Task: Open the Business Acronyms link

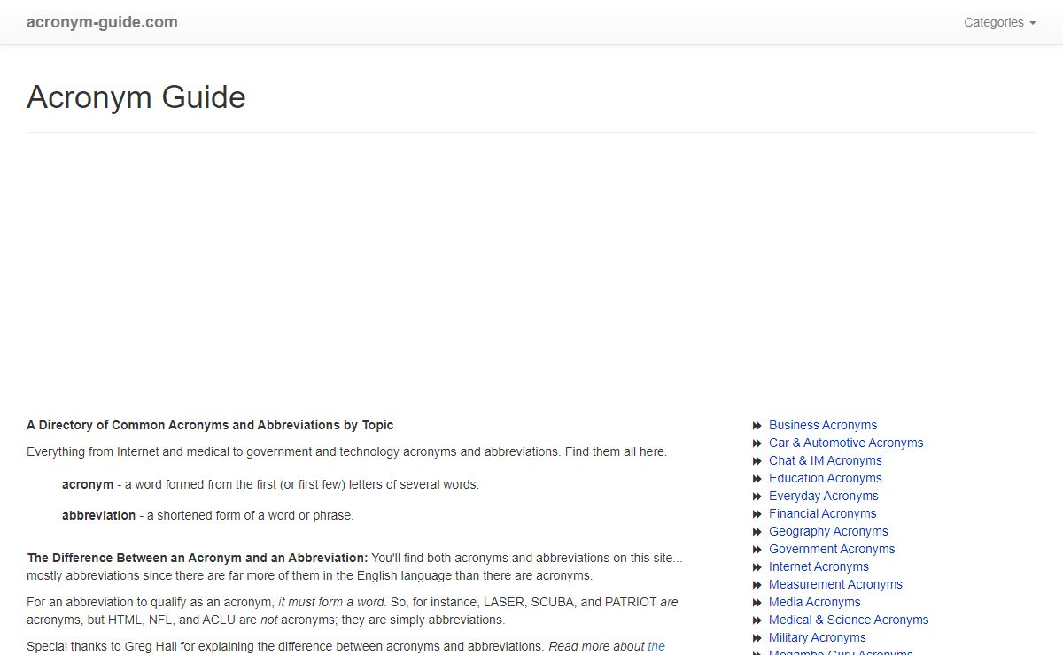Action: [x=822, y=425]
